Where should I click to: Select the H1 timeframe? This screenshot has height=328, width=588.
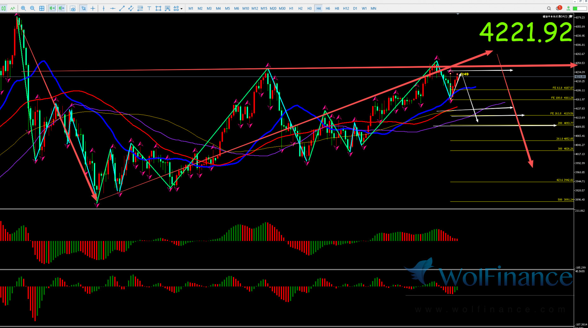(291, 9)
